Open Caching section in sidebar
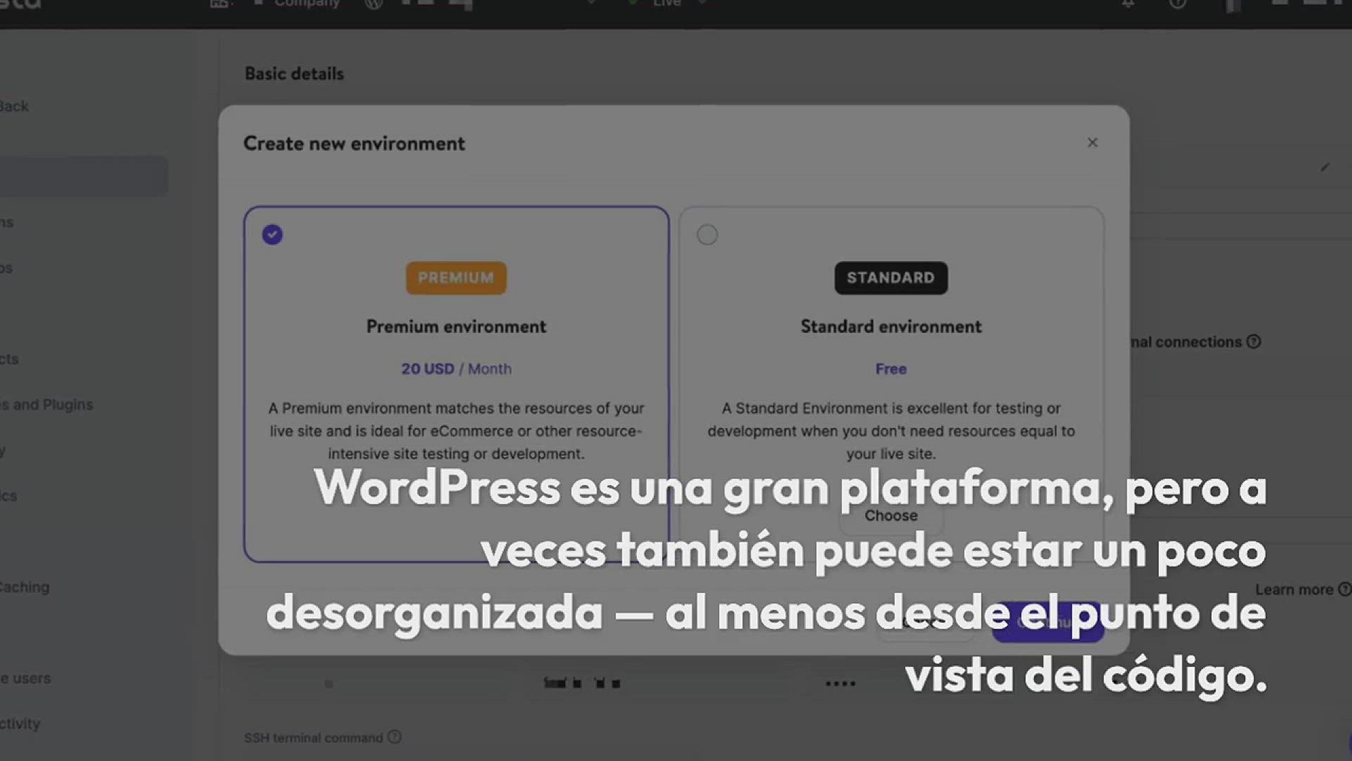This screenshot has width=1352, height=761. (x=25, y=587)
